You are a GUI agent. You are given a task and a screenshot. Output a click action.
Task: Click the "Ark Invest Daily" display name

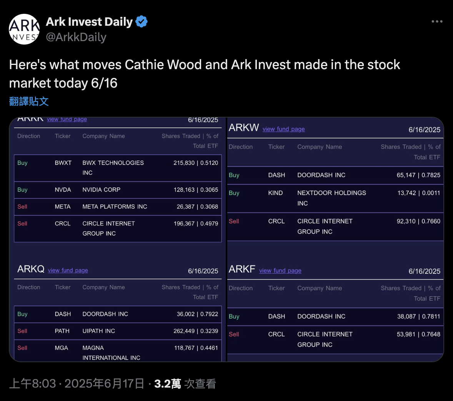point(89,22)
